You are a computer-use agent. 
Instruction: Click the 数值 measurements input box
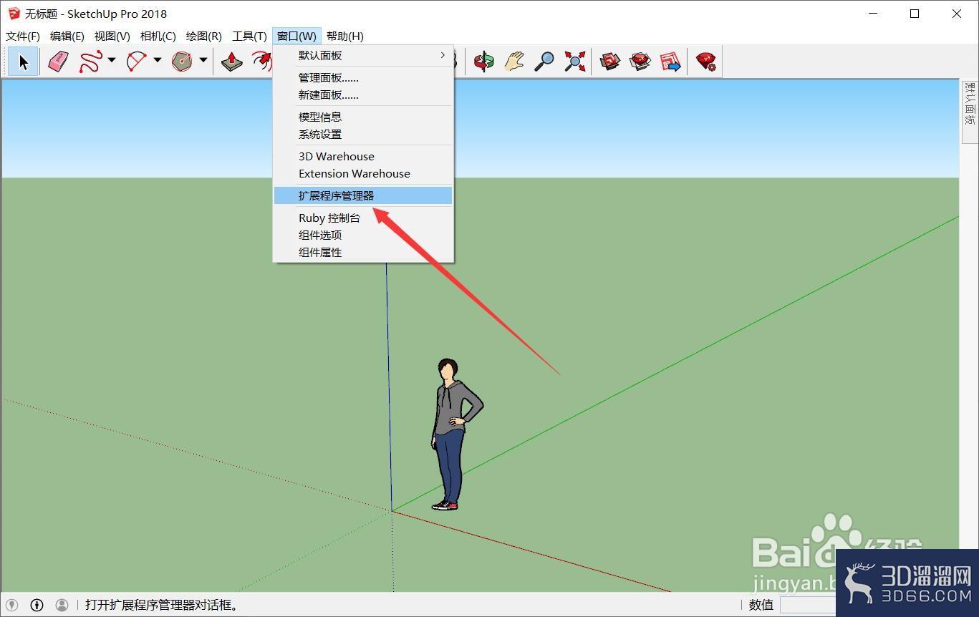pos(808,605)
